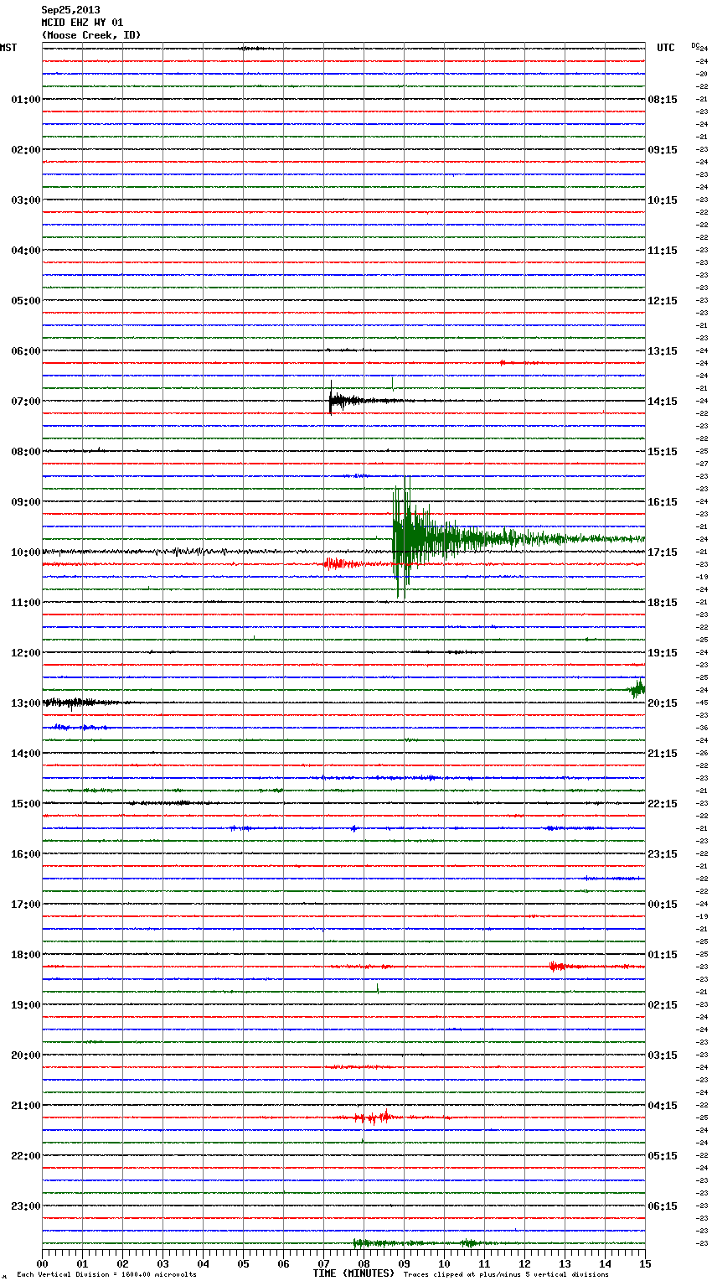The height and width of the screenshot is (1286, 712).
Task: Select the station code "MCID EHZ WY 01"
Action: (x=82, y=23)
